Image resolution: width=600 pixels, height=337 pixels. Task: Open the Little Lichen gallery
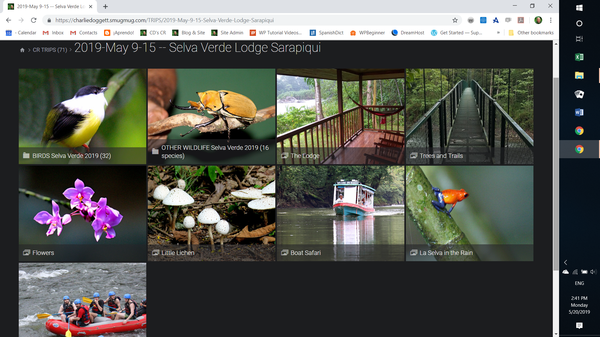click(x=212, y=213)
